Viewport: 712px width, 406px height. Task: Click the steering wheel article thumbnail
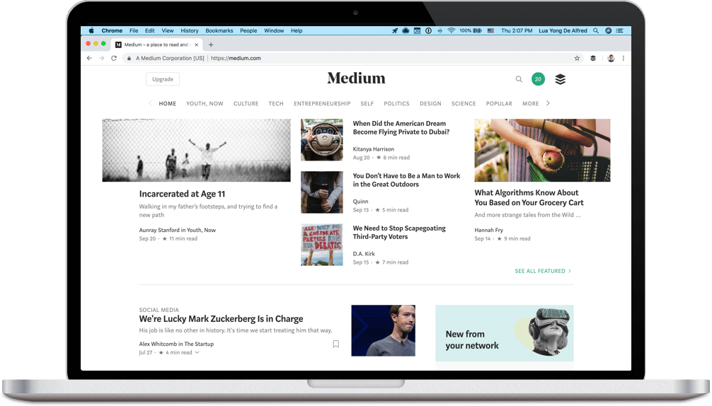coord(322,140)
